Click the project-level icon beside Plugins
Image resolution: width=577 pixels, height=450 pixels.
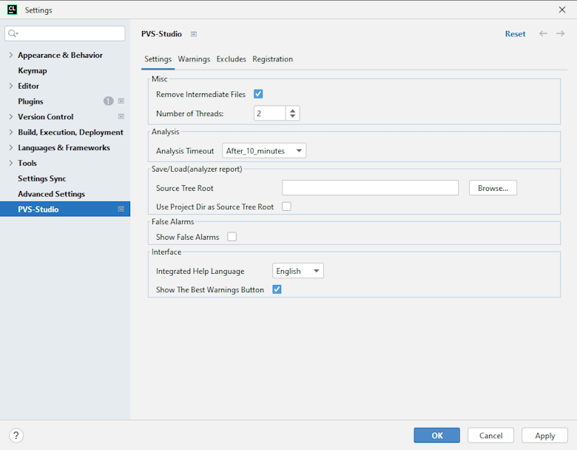pos(121,101)
